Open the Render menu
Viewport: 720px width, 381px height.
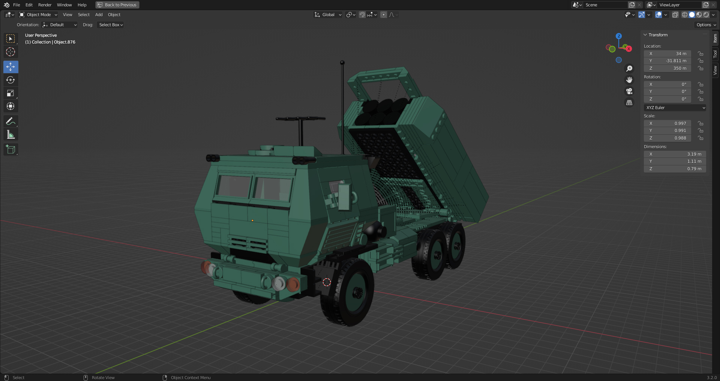[x=45, y=5]
